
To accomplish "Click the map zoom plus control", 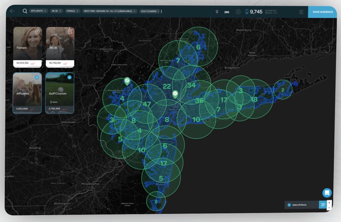I will coord(329,203).
